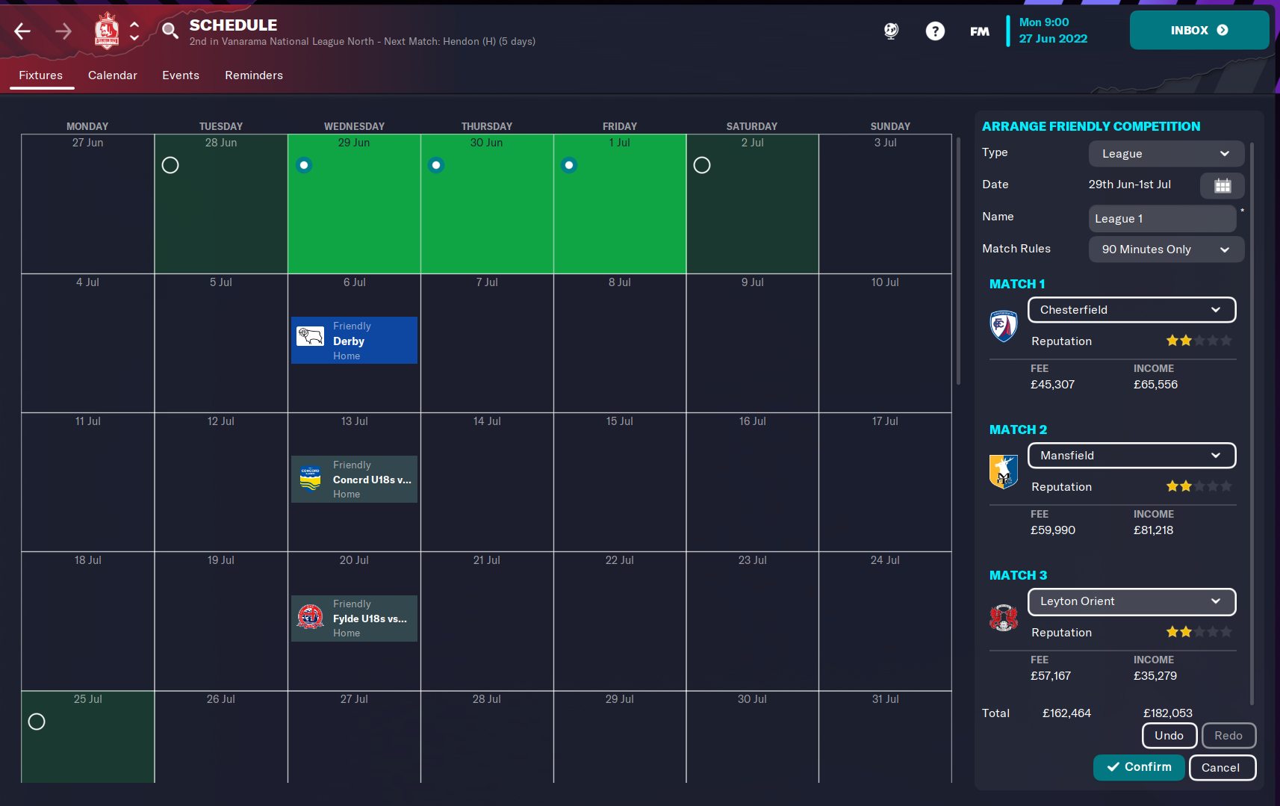1280x806 pixels.
Task: Click the current date and time display
Action: (1053, 31)
